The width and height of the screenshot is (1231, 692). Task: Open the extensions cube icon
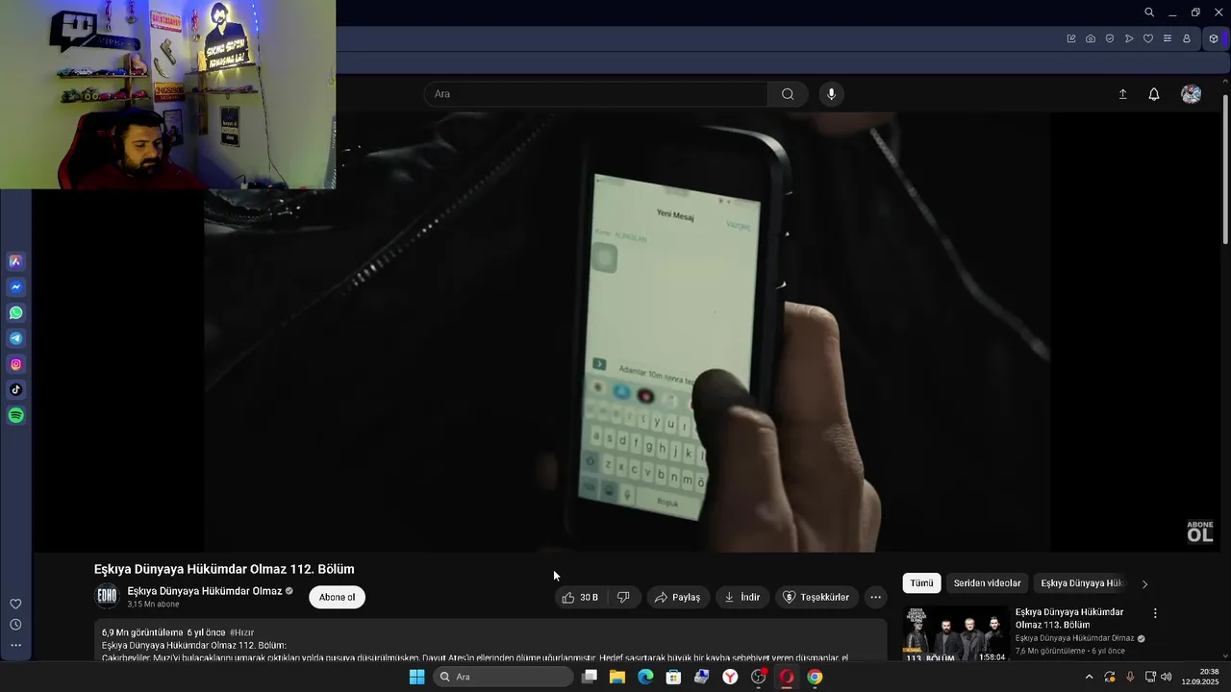tap(1214, 38)
